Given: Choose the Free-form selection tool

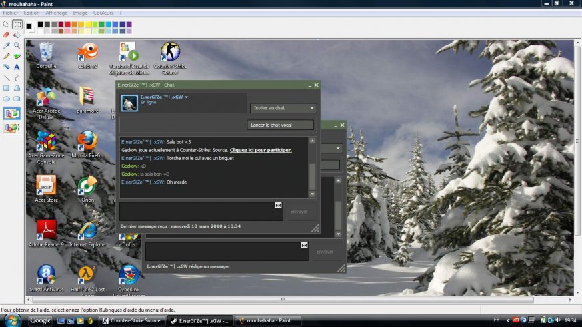Looking at the screenshot, I should point(6,24).
